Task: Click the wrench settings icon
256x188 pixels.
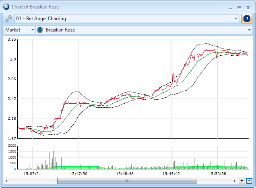Action: coord(9,19)
